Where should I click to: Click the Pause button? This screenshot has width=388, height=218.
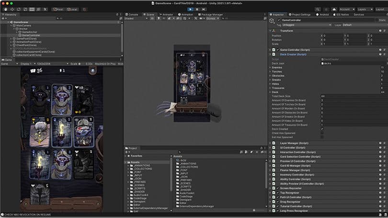pyautogui.click(x=197, y=10)
